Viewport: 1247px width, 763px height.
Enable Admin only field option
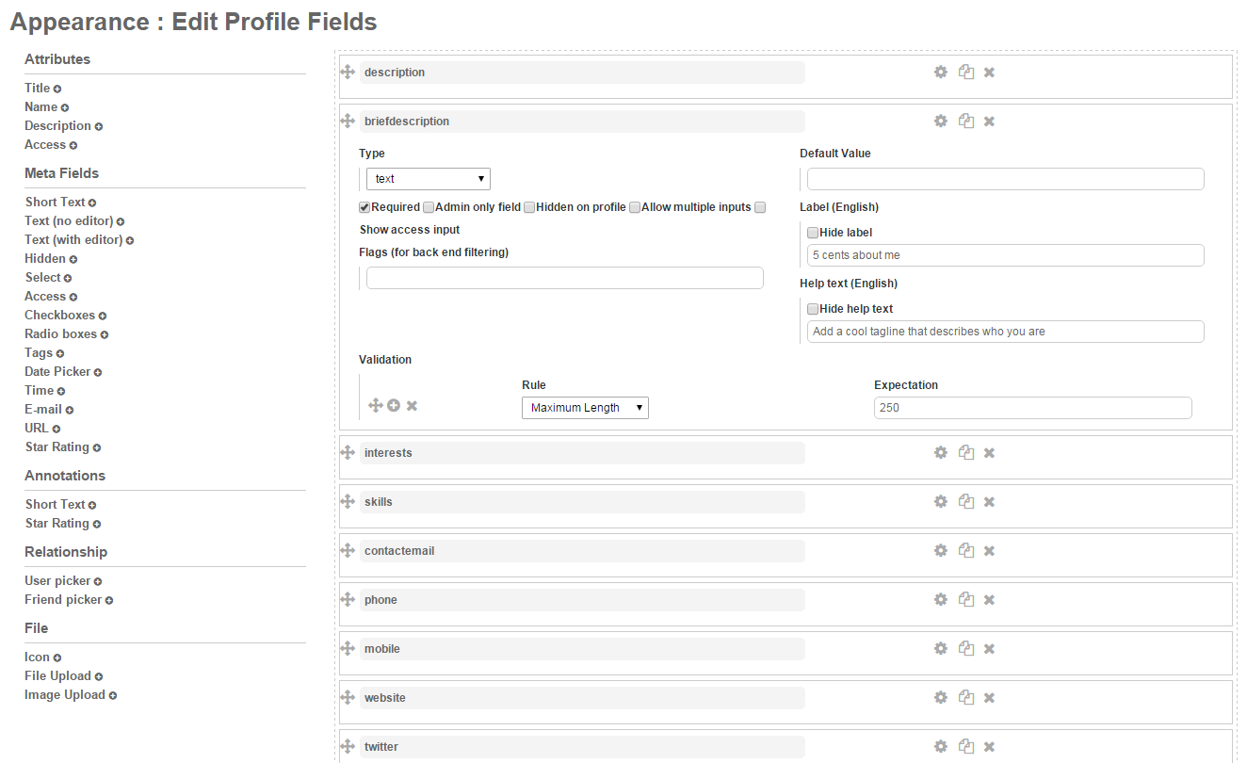[429, 207]
